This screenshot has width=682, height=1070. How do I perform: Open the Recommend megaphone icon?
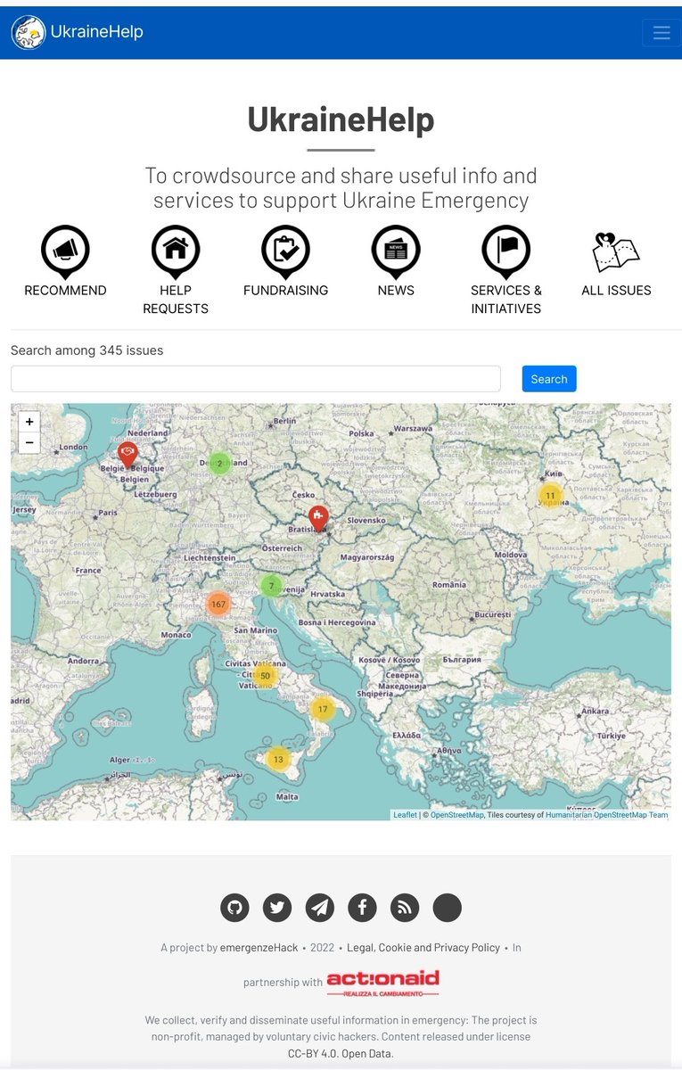click(x=65, y=251)
